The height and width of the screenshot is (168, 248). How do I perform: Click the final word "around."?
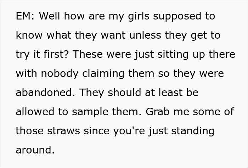point(35,150)
